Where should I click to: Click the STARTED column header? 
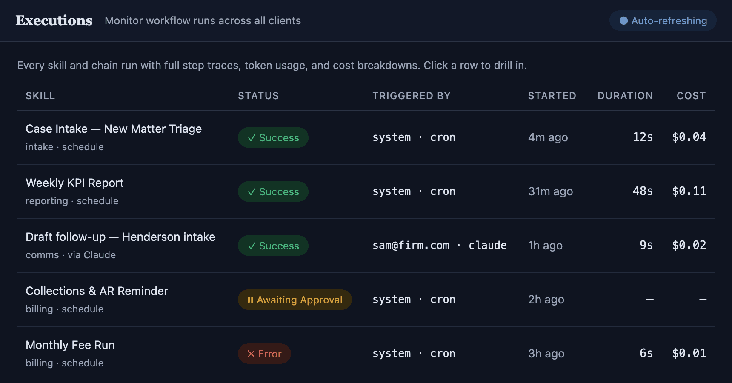552,96
